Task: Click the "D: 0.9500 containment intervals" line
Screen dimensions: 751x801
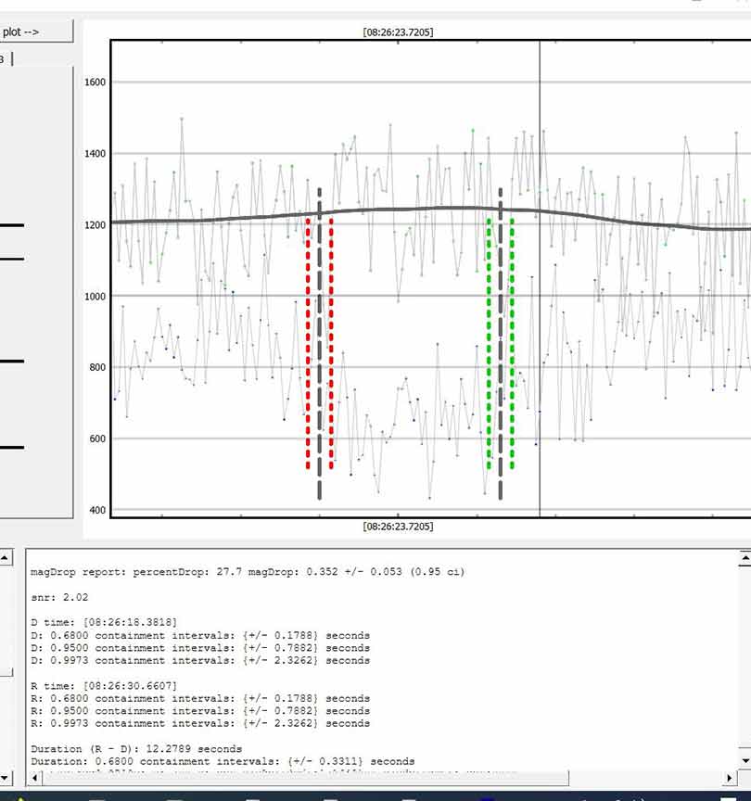Action: (200, 648)
